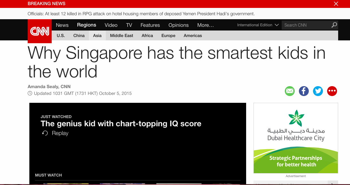Share article via email icon
Viewport: 350px width, 185px height.
click(x=290, y=91)
